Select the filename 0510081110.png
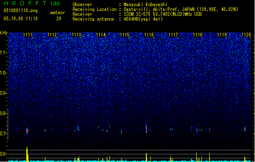Viewport: 255px width, 162px height. coord(21,11)
